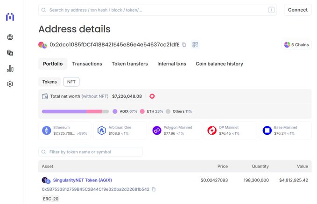Click the 5 Chains pie chart icon
This screenshot has width=317, height=204.
[x=287, y=44]
